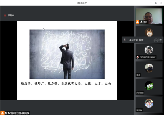The image size is (164, 115).
Task: Click the microphone icon beside 雷鸣的屏幕共享
Action: 9,113
